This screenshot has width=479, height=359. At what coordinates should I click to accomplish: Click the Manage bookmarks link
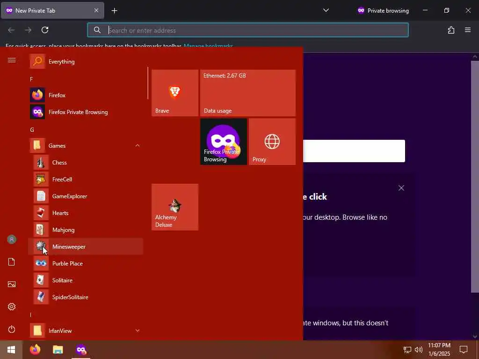(x=208, y=46)
